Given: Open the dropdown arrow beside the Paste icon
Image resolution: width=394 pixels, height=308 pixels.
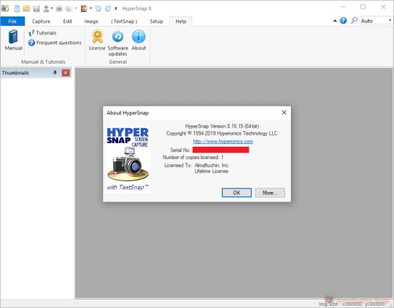Looking at the screenshot, I should point(91,9).
